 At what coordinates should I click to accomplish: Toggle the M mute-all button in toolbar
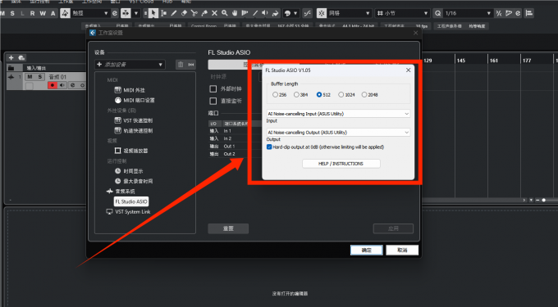coord(2,13)
